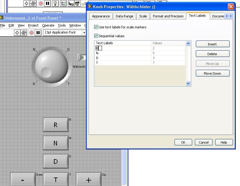
Task: Uncheck the Sequential values checkbox
Action: pos(96,36)
